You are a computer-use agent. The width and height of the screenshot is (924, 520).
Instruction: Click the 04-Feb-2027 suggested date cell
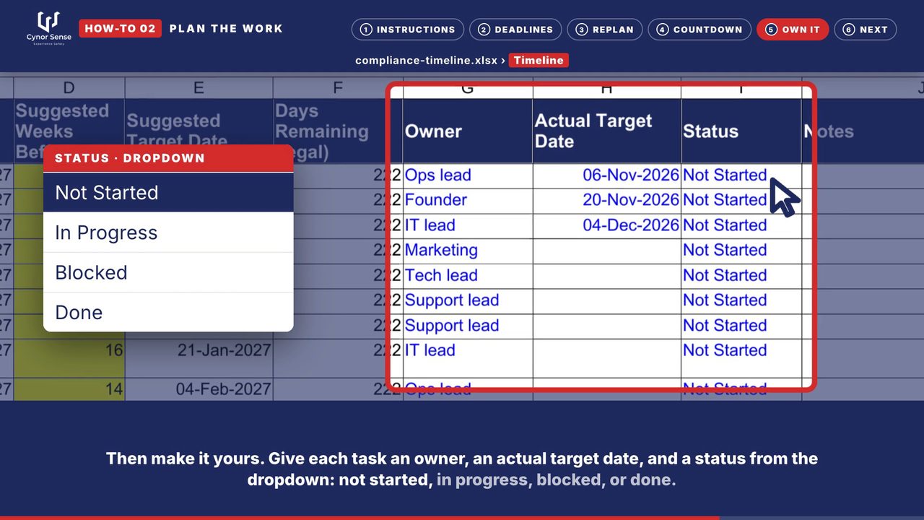199,389
